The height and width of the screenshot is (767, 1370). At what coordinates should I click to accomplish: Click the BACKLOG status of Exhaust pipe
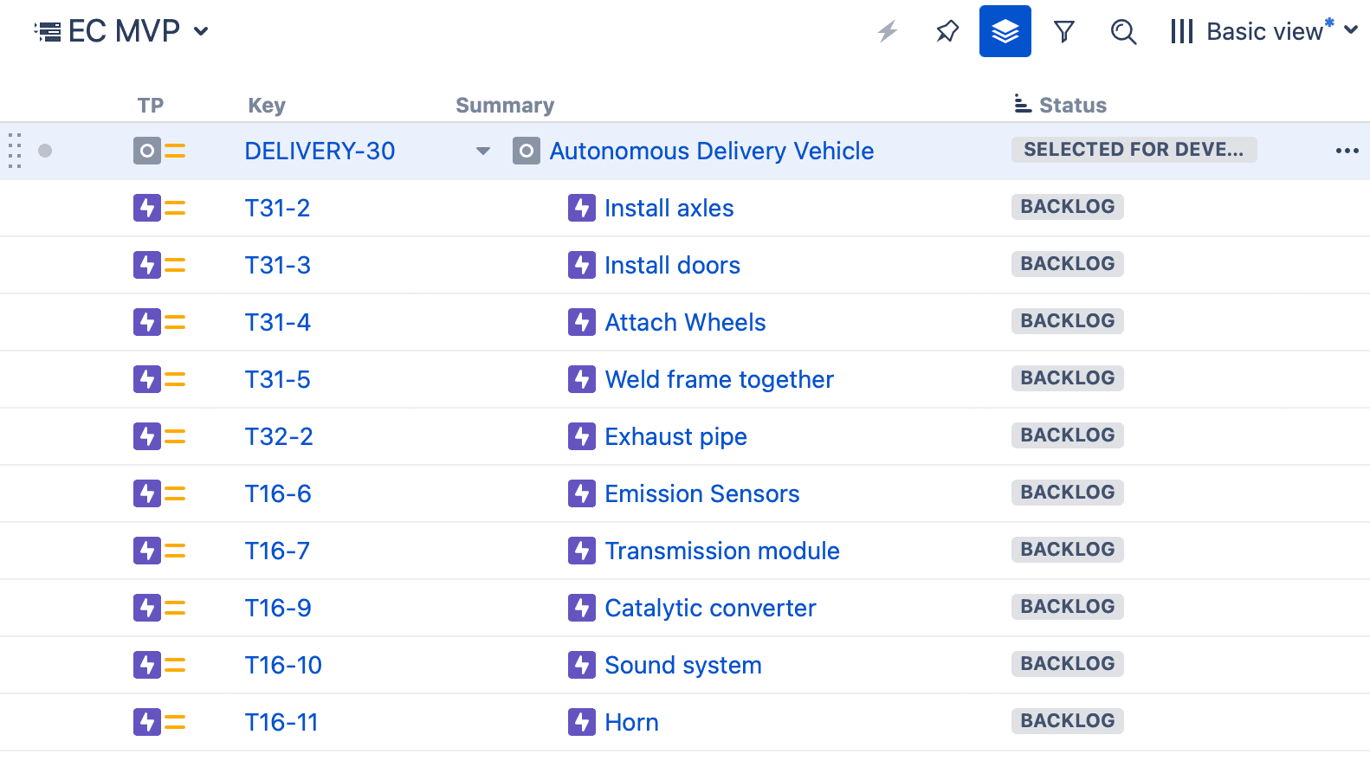pos(1067,435)
